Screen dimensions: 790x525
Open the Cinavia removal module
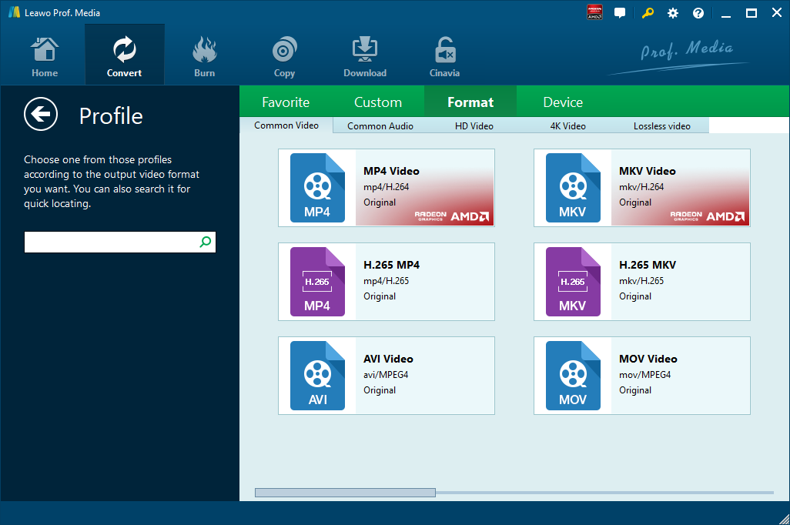(x=444, y=58)
